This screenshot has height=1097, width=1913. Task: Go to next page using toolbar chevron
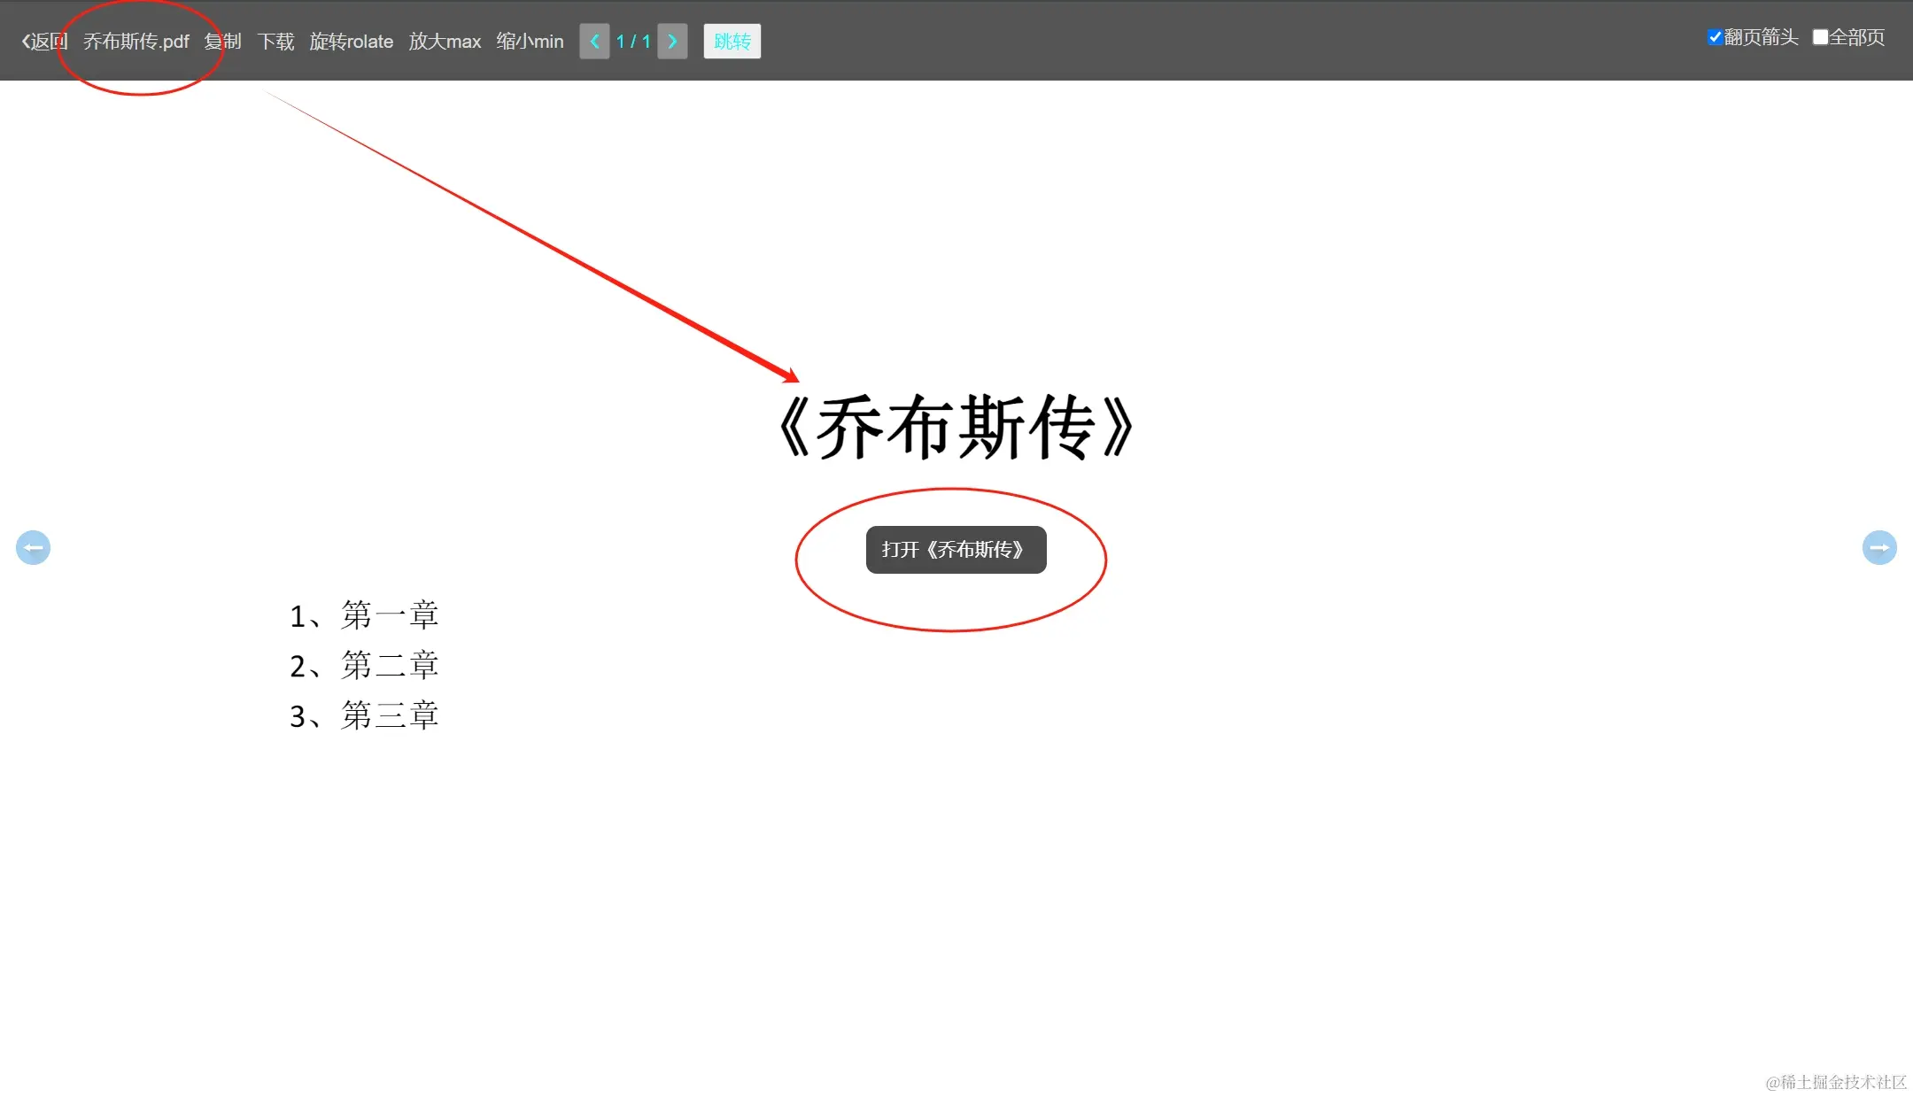[672, 42]
